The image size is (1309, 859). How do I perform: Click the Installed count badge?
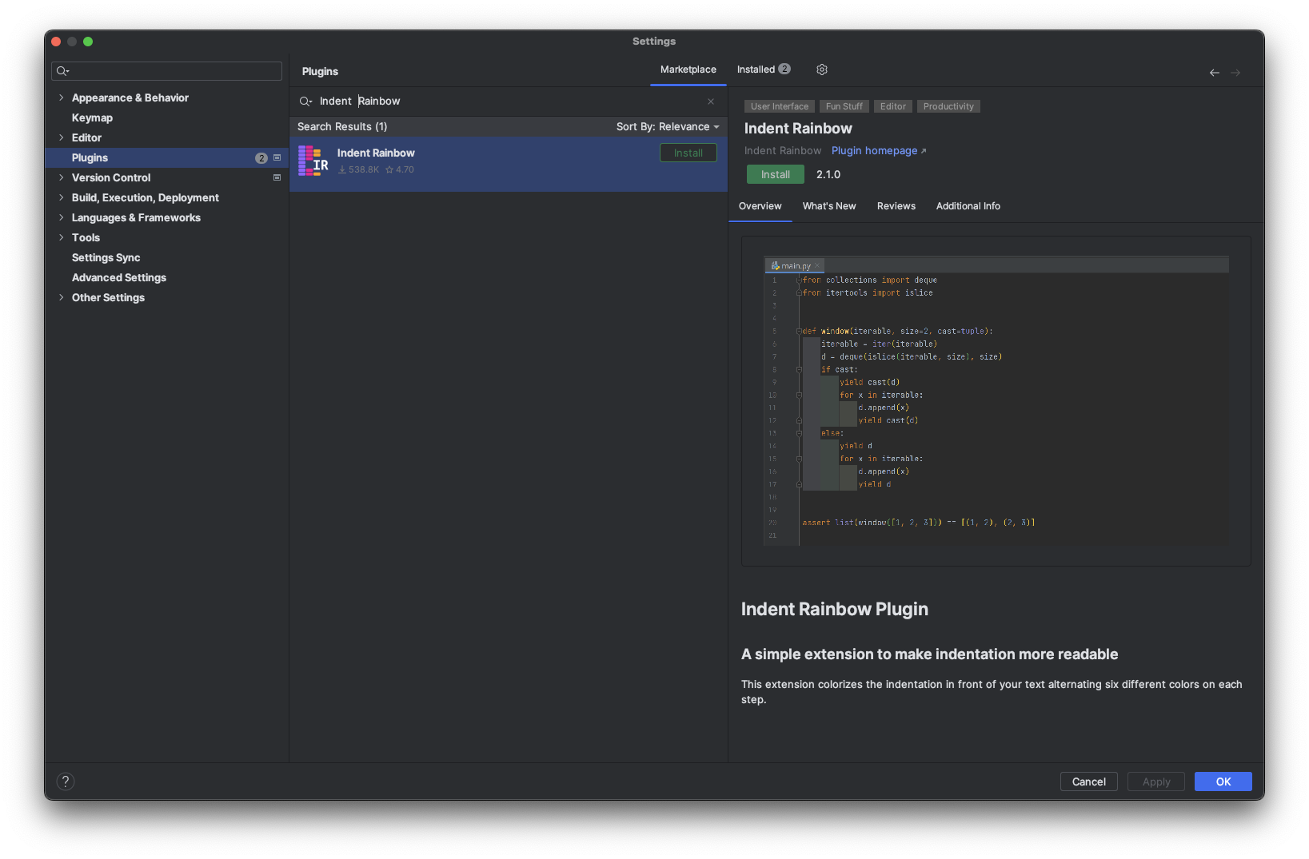[x=784, y=69]
